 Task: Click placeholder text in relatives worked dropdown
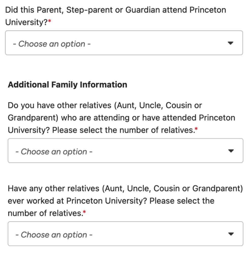(54, 235)
